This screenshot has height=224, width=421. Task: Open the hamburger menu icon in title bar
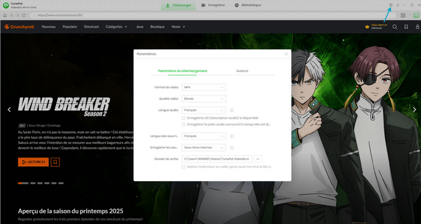398,5
